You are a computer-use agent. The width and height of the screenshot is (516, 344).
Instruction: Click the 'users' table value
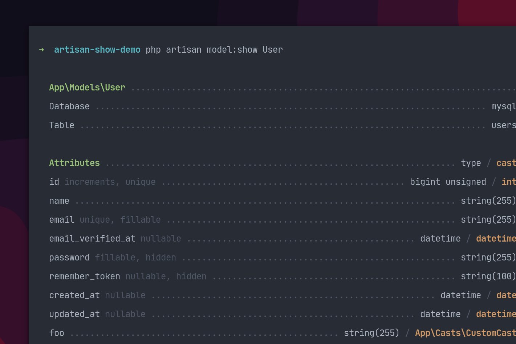coord(504,125)
